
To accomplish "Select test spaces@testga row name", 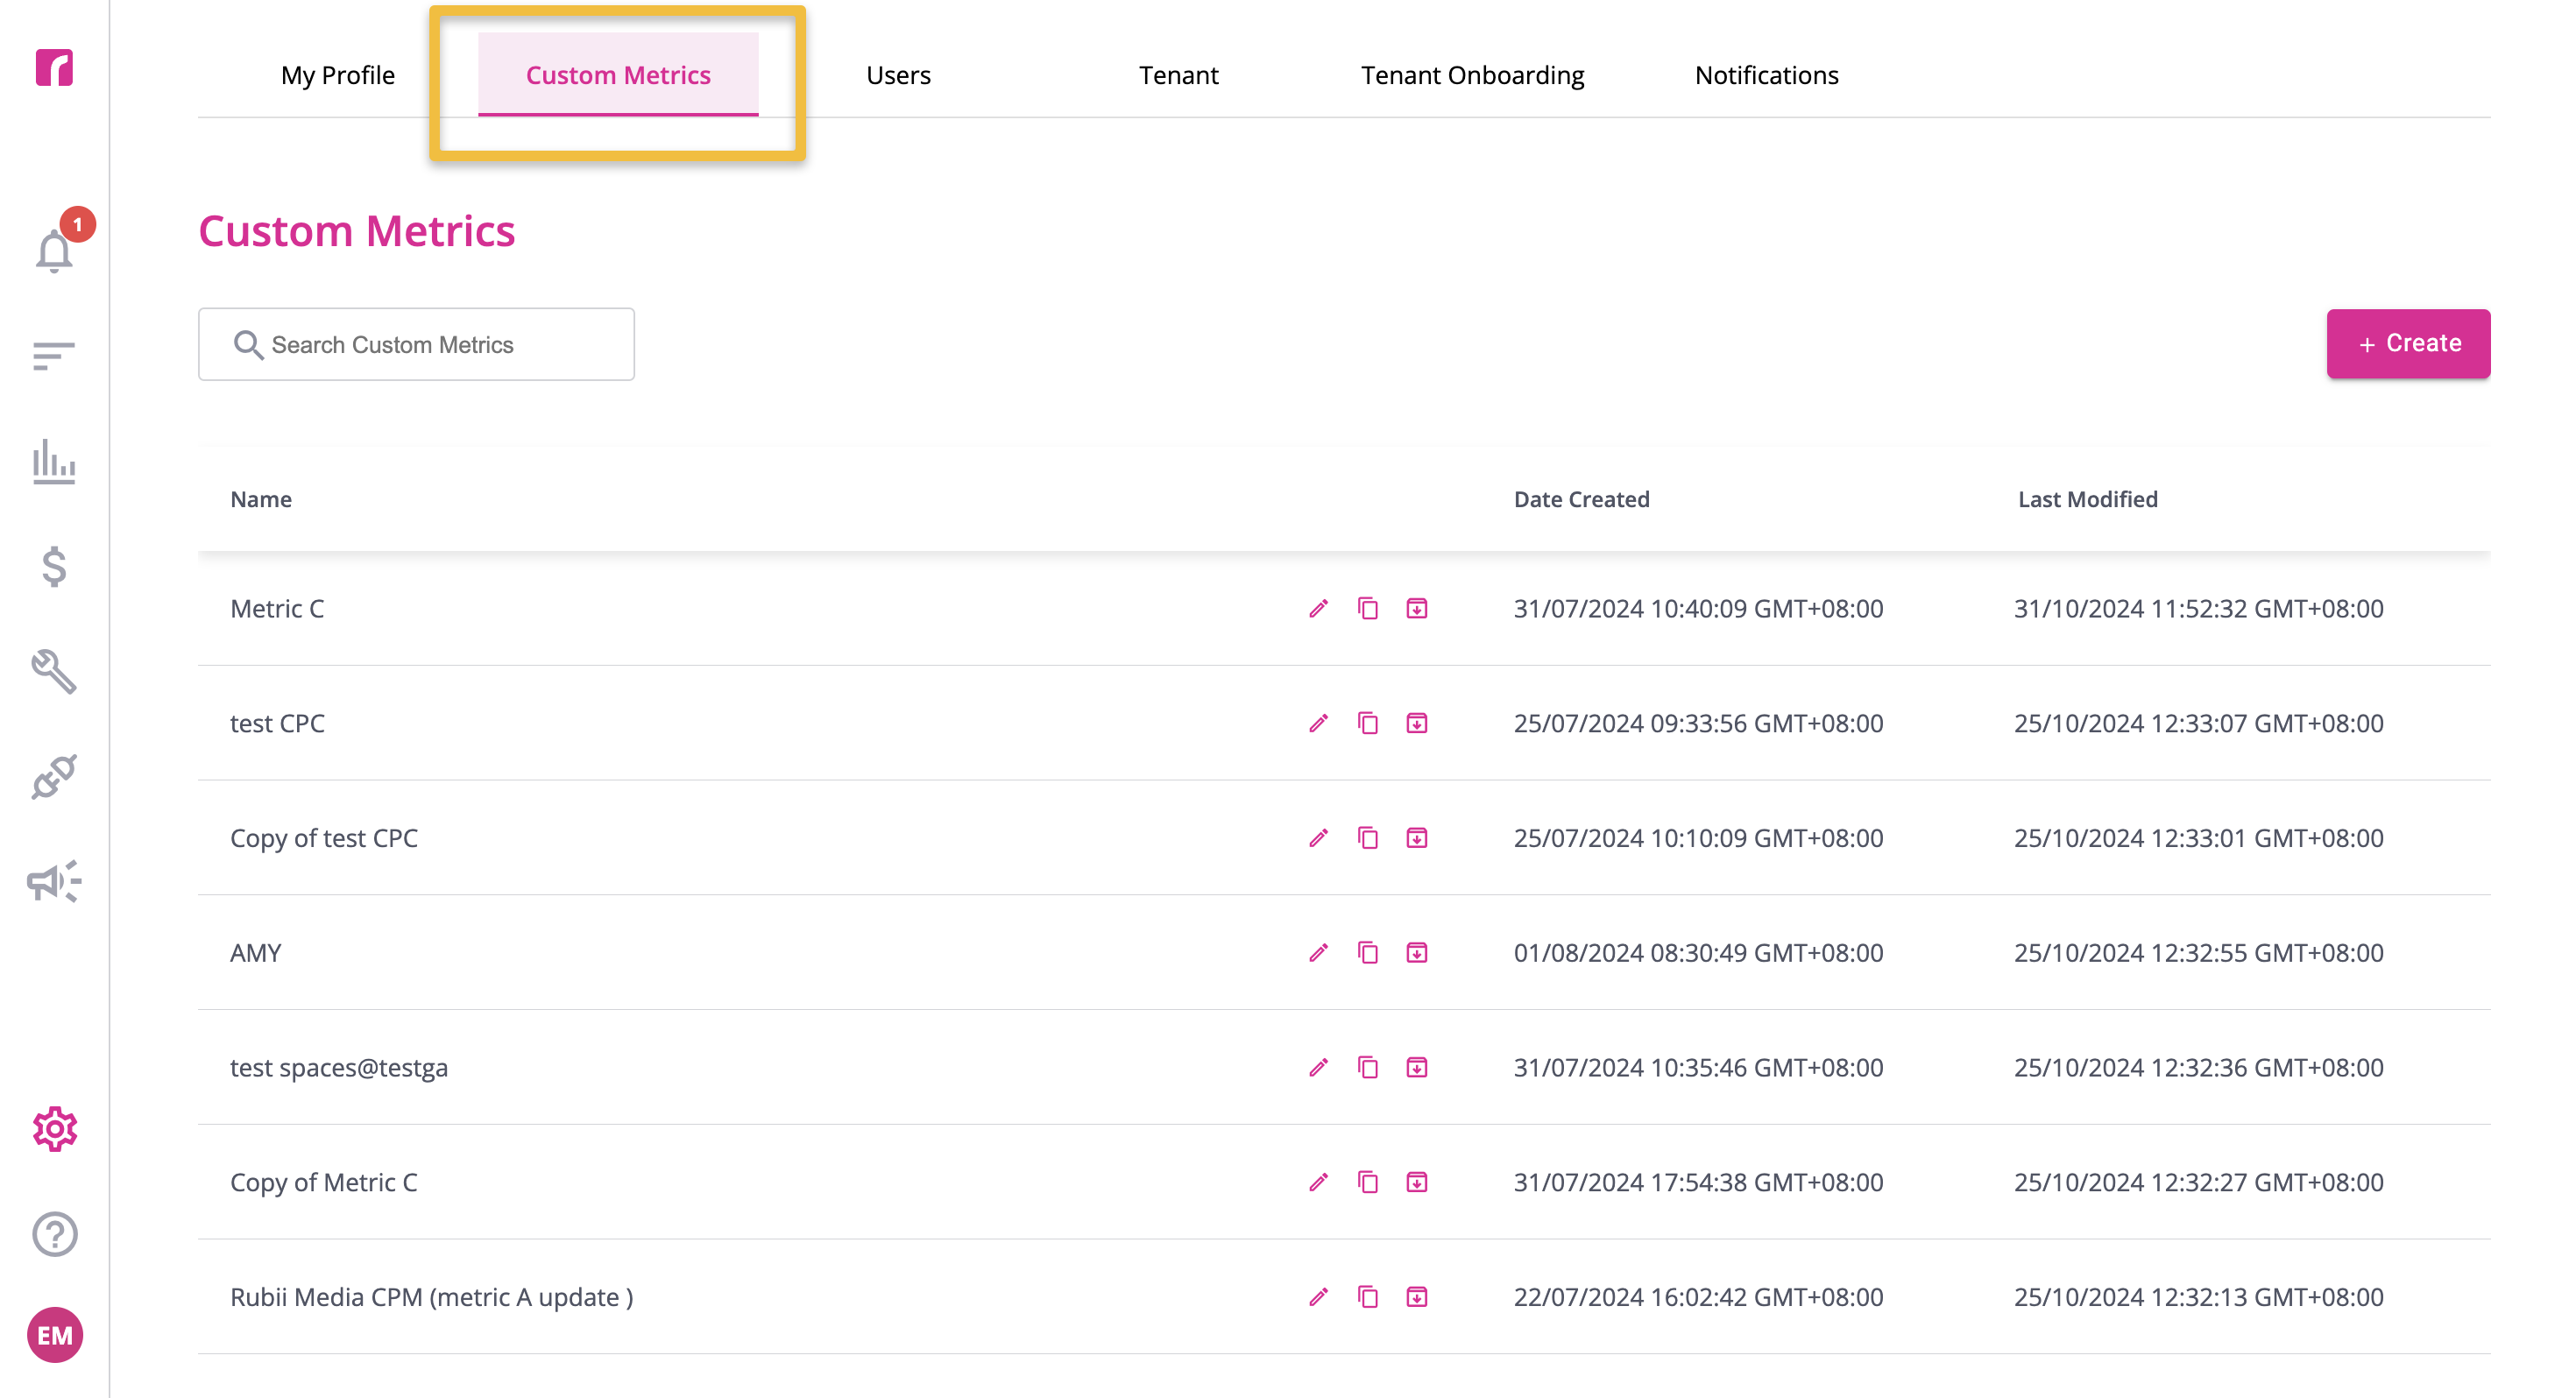I will [x=339, y=1068].
